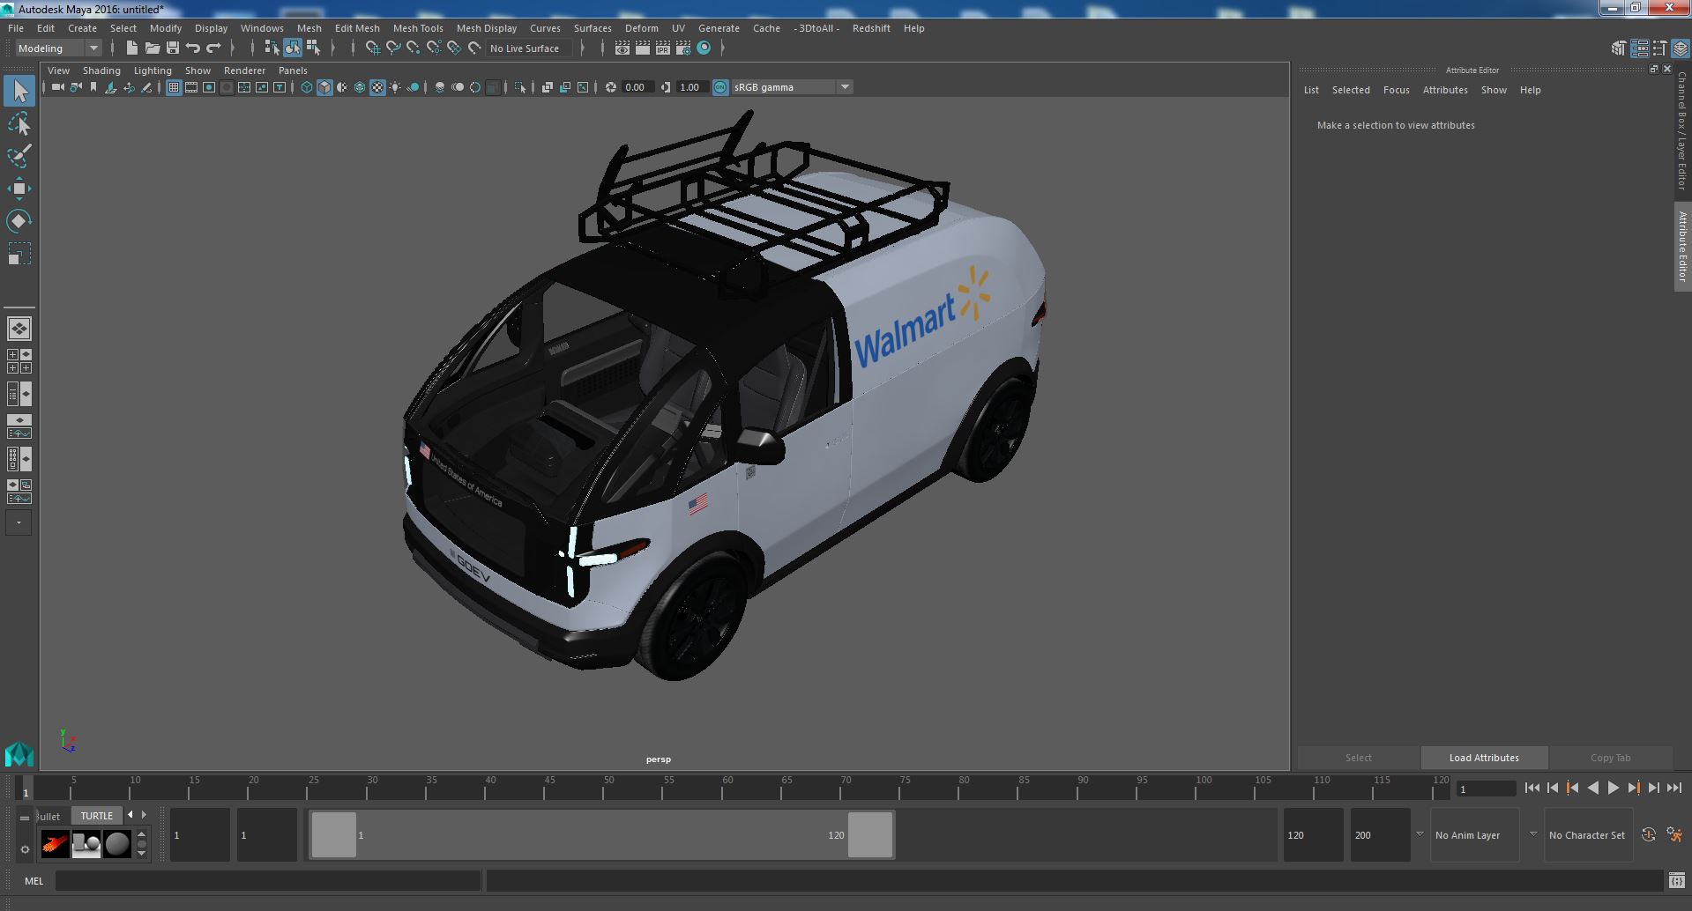
Task: Click the Load Attributes button
Action: pyautogui.click(x=1484, y=758)
